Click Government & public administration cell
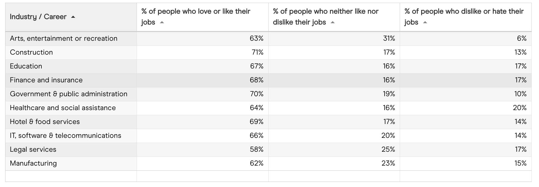Image resolution: width=539 pixels, height=187 pixels. (69, 94)
